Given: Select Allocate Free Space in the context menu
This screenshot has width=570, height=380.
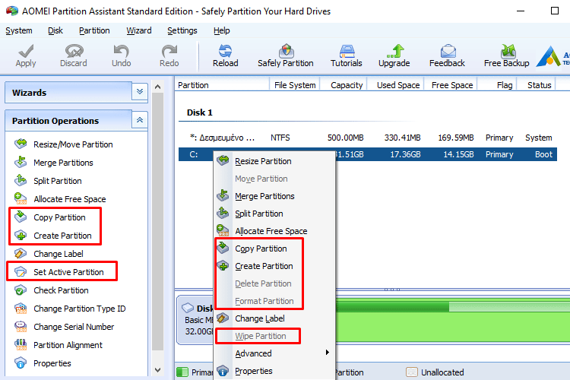Looking at the screenshot, I should [x=274, y=231].
